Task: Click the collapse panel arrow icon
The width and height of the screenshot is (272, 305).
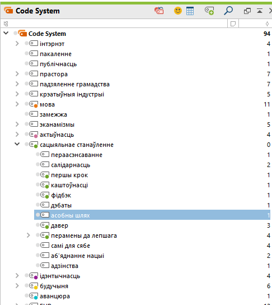Action: [x=260, y=11]
